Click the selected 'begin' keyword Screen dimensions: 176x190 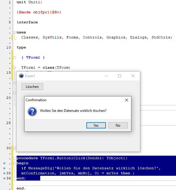22,163
